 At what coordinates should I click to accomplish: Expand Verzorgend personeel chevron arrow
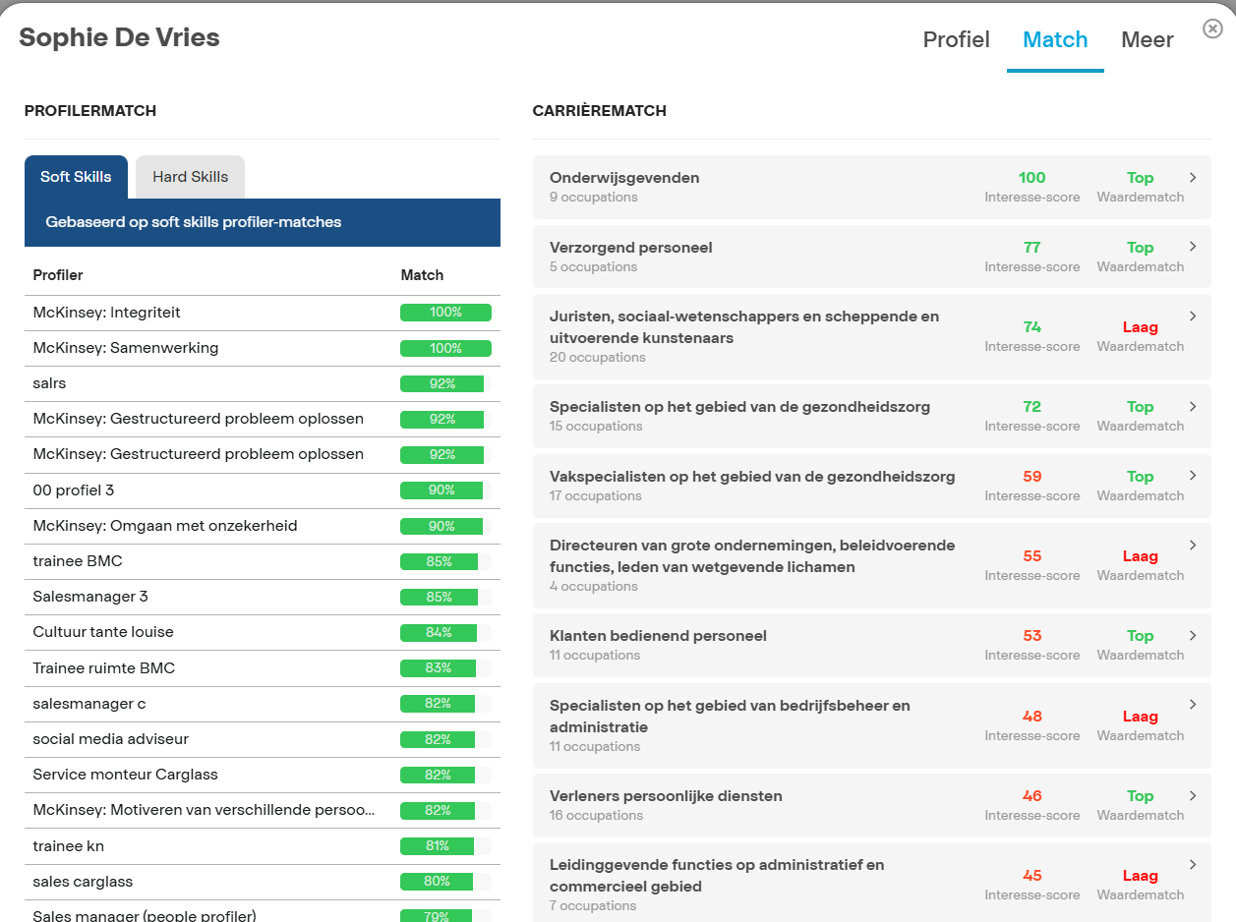(x=1193, y=247)
